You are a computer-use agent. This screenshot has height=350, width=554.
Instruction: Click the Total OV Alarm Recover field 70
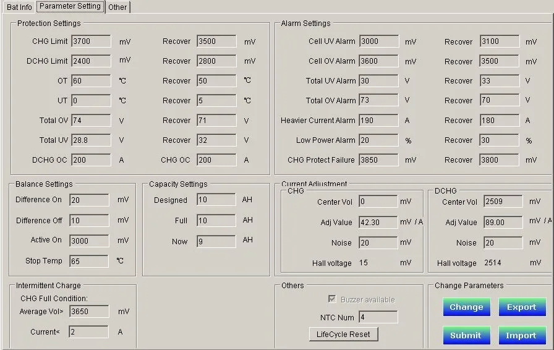[500, 100]
